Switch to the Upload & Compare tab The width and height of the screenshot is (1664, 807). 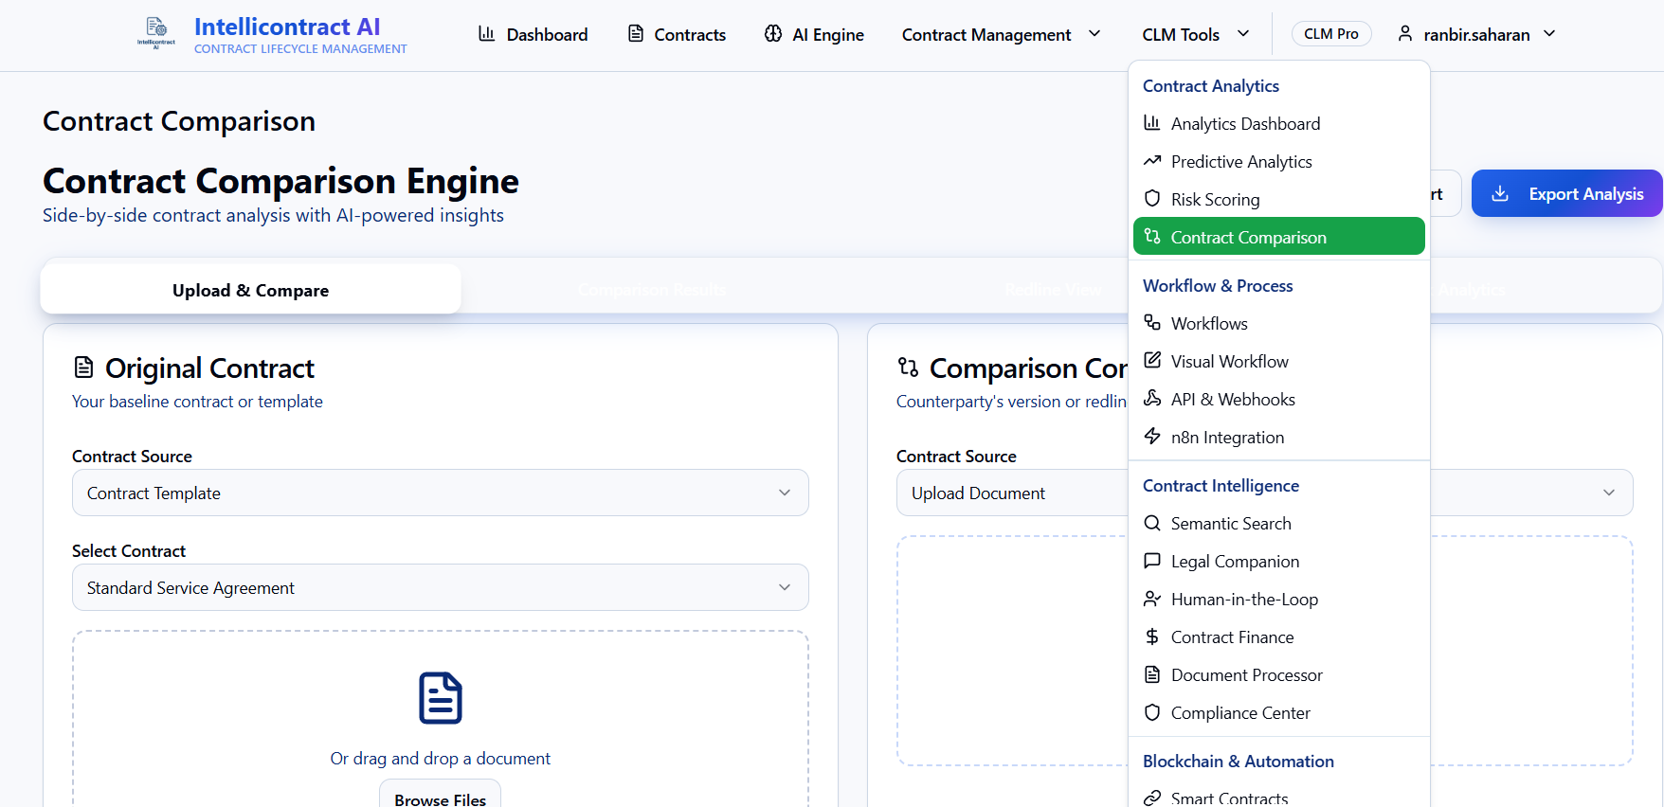[x=251, y=289]
